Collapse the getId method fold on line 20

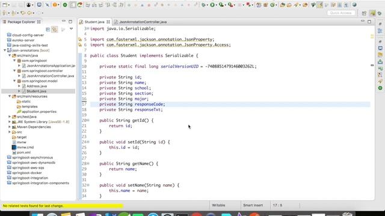click(x=88, y=120)
